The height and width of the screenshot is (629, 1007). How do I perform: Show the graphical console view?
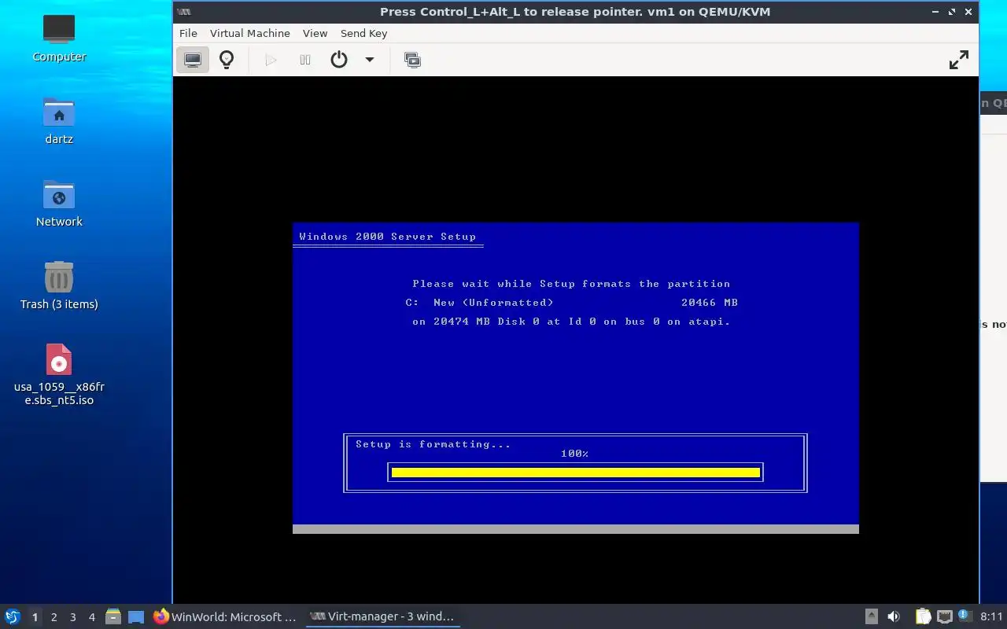point(193,60)
